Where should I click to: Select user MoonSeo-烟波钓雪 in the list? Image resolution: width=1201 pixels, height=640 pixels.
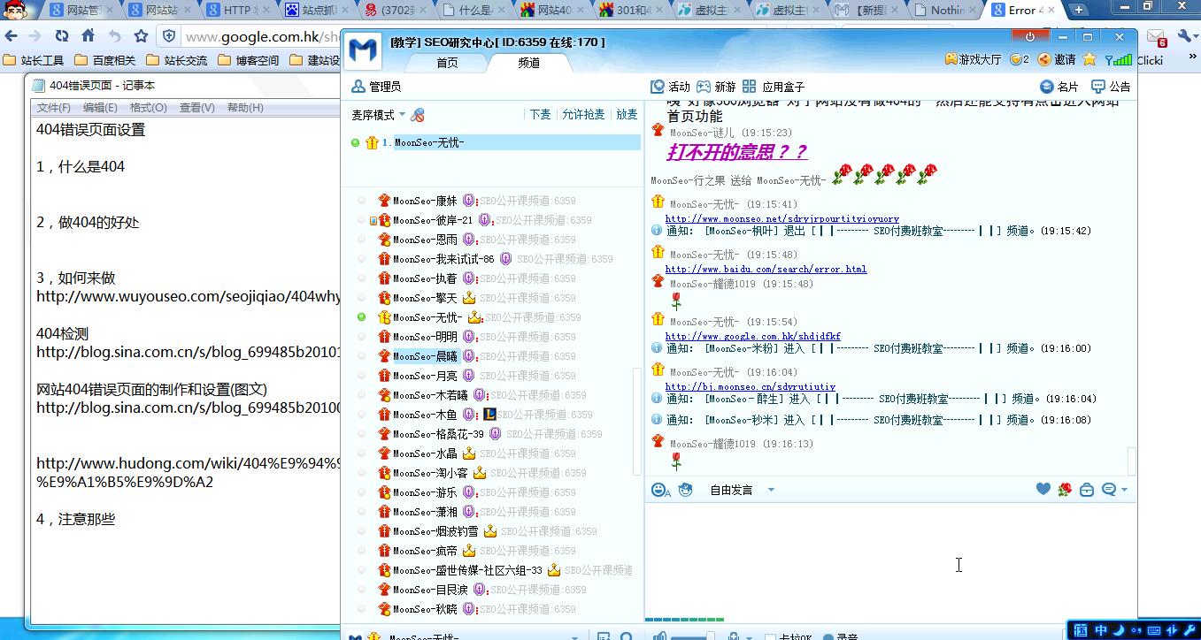tap(435, 531)
